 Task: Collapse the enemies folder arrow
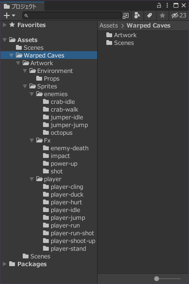pos(32,94)
